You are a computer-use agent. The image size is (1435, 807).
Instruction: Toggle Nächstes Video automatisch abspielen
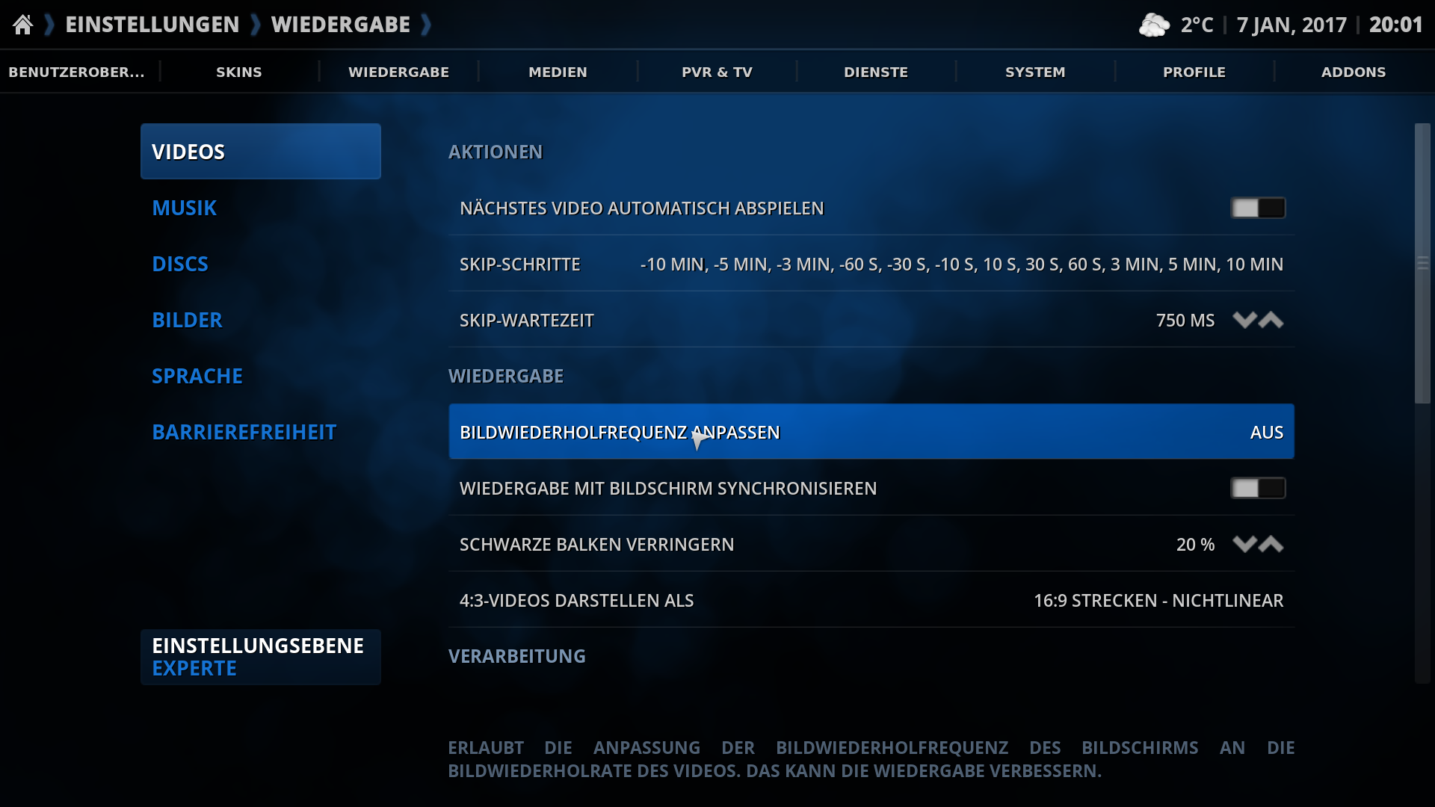click(1258, 208)
